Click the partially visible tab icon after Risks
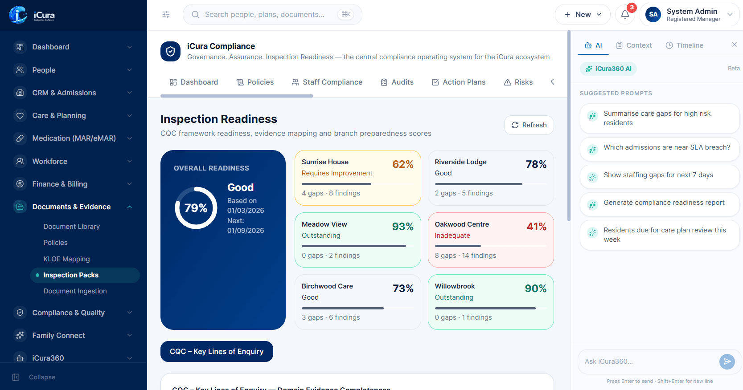Viewport: 743px width, 390px height. click(x=553, y=82)
